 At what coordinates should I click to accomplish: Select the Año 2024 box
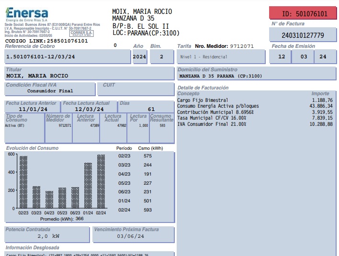[x=139, y=56]
